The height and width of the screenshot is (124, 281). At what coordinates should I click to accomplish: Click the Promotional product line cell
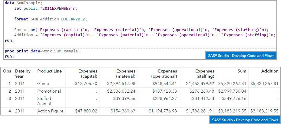(49, 91)
